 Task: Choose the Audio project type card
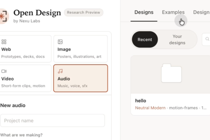point(80,78)
